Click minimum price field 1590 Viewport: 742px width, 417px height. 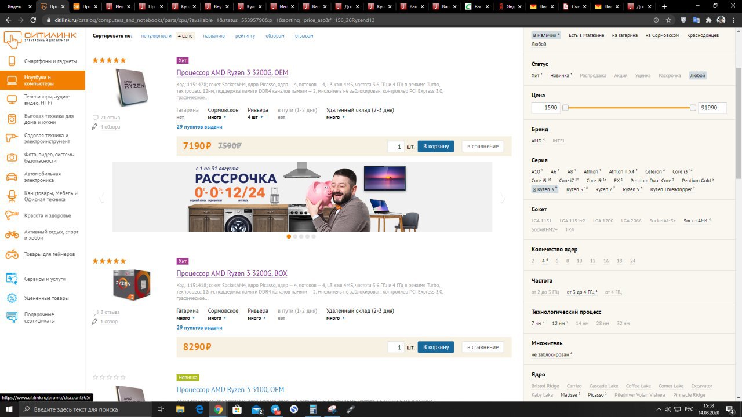(x=546, y=108)
